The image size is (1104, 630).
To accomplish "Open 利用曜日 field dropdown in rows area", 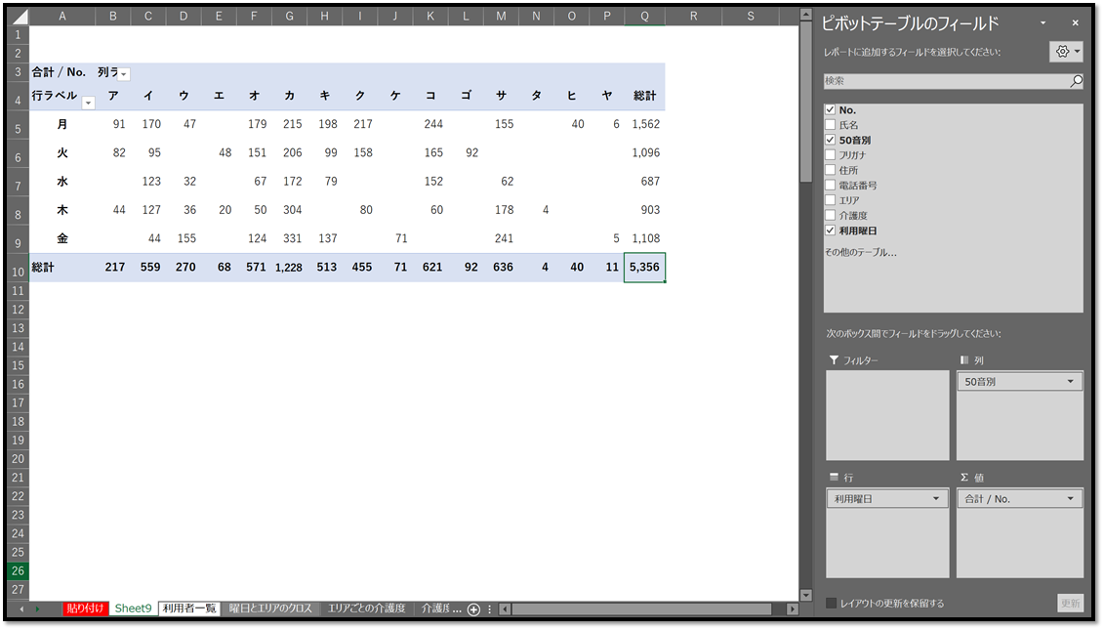I will (936, 498).
